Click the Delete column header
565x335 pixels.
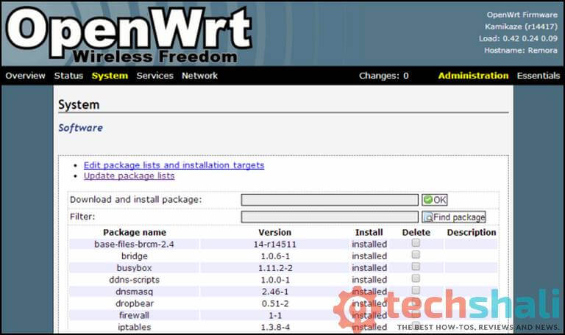[416, 232]
